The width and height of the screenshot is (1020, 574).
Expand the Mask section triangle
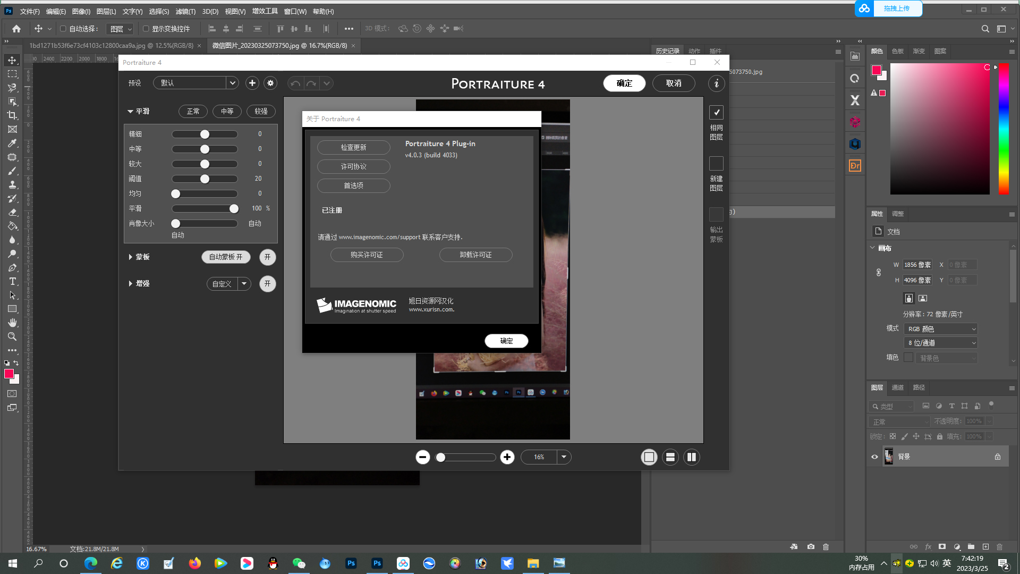130,257
